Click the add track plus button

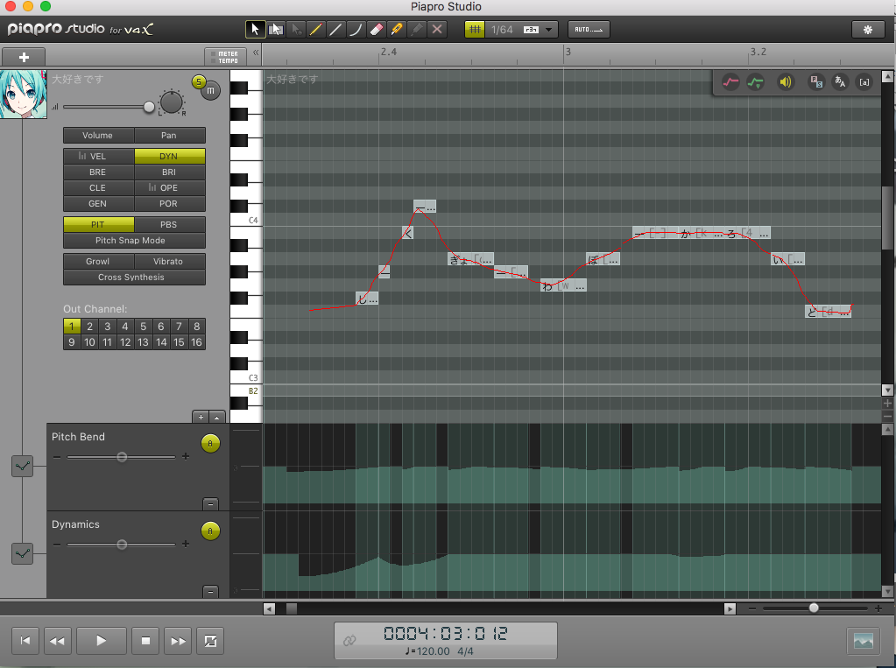[x=24, y=57]
